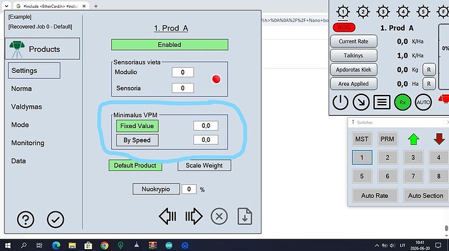Edit the Fixed Value 0,0 field
The image size is (449, 251).
pos(206,125)
